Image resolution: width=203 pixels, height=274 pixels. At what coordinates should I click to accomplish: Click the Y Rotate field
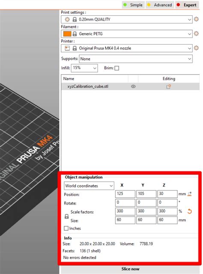(146, 203)
